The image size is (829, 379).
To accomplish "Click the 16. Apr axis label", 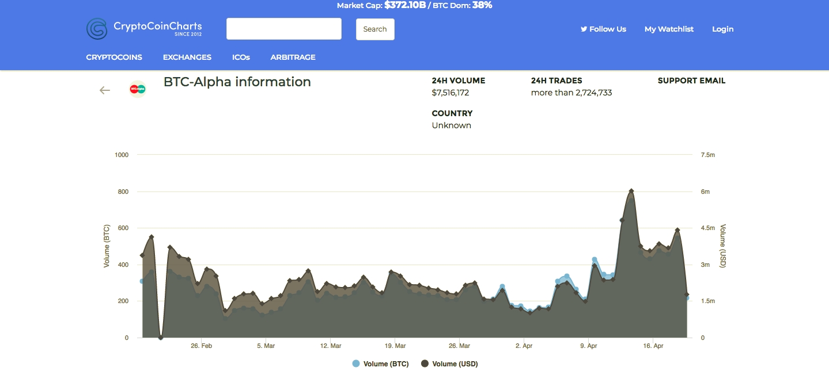I will 653,346.
